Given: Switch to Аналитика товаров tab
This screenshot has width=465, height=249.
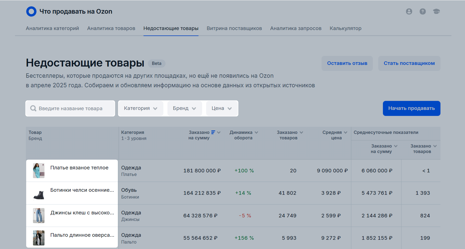Looking at the screenshot, I should pos(111,28).
